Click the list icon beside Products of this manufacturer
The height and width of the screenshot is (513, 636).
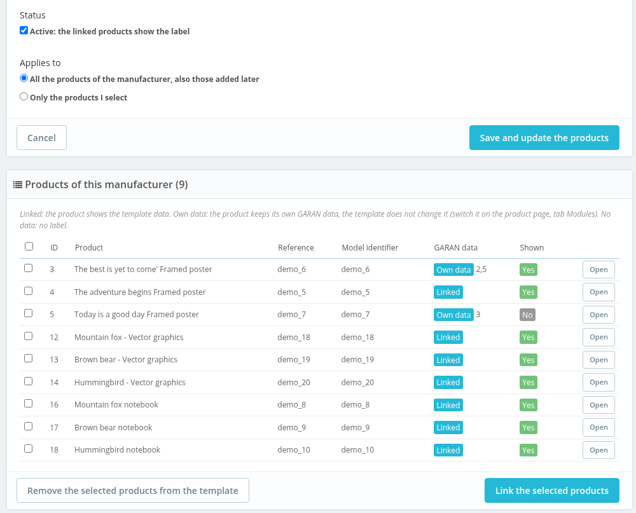(18, 185)
